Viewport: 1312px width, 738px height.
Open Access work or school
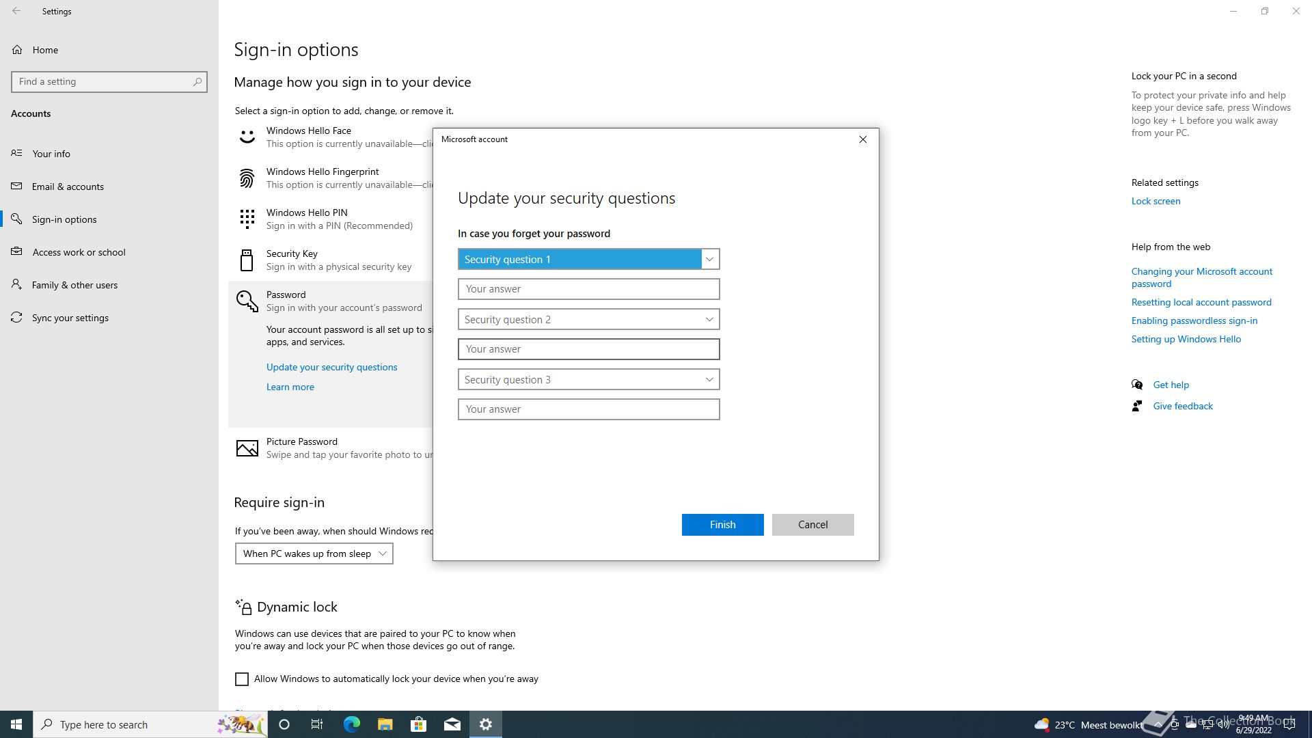109,252
